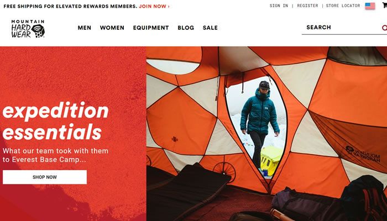Click the free shipping rewards banner text
Screen dimensions: 387x221
click(70, 7)
